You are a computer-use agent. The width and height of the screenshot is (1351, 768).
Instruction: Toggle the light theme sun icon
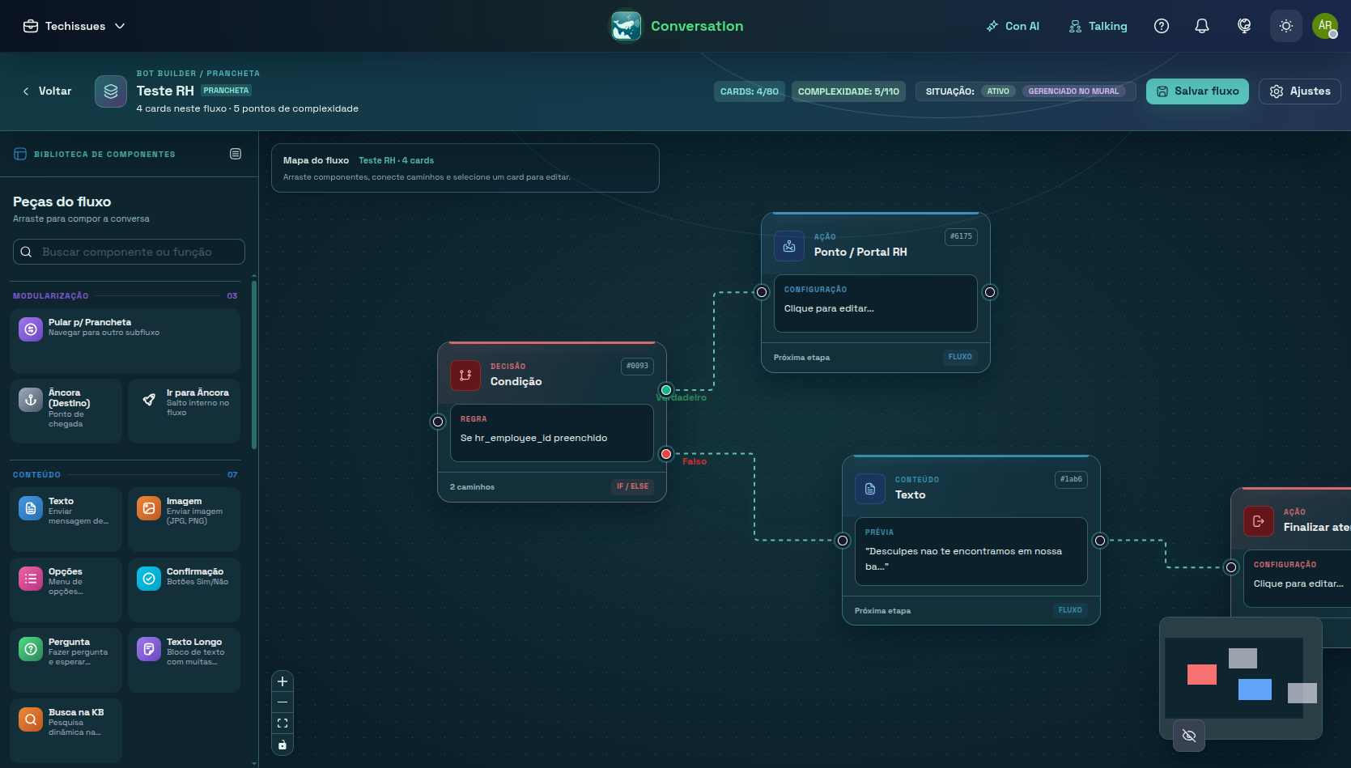(x=1285, y=26)
